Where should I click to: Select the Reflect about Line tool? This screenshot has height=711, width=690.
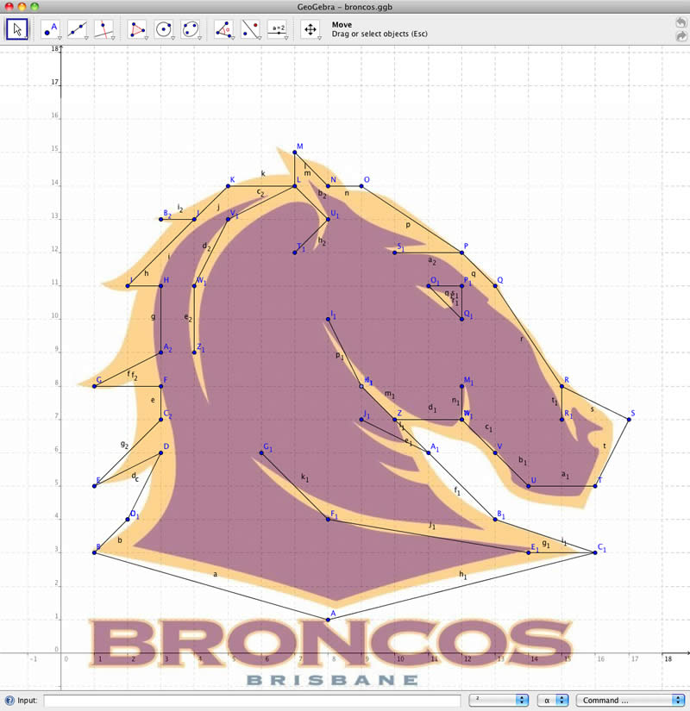250,29
